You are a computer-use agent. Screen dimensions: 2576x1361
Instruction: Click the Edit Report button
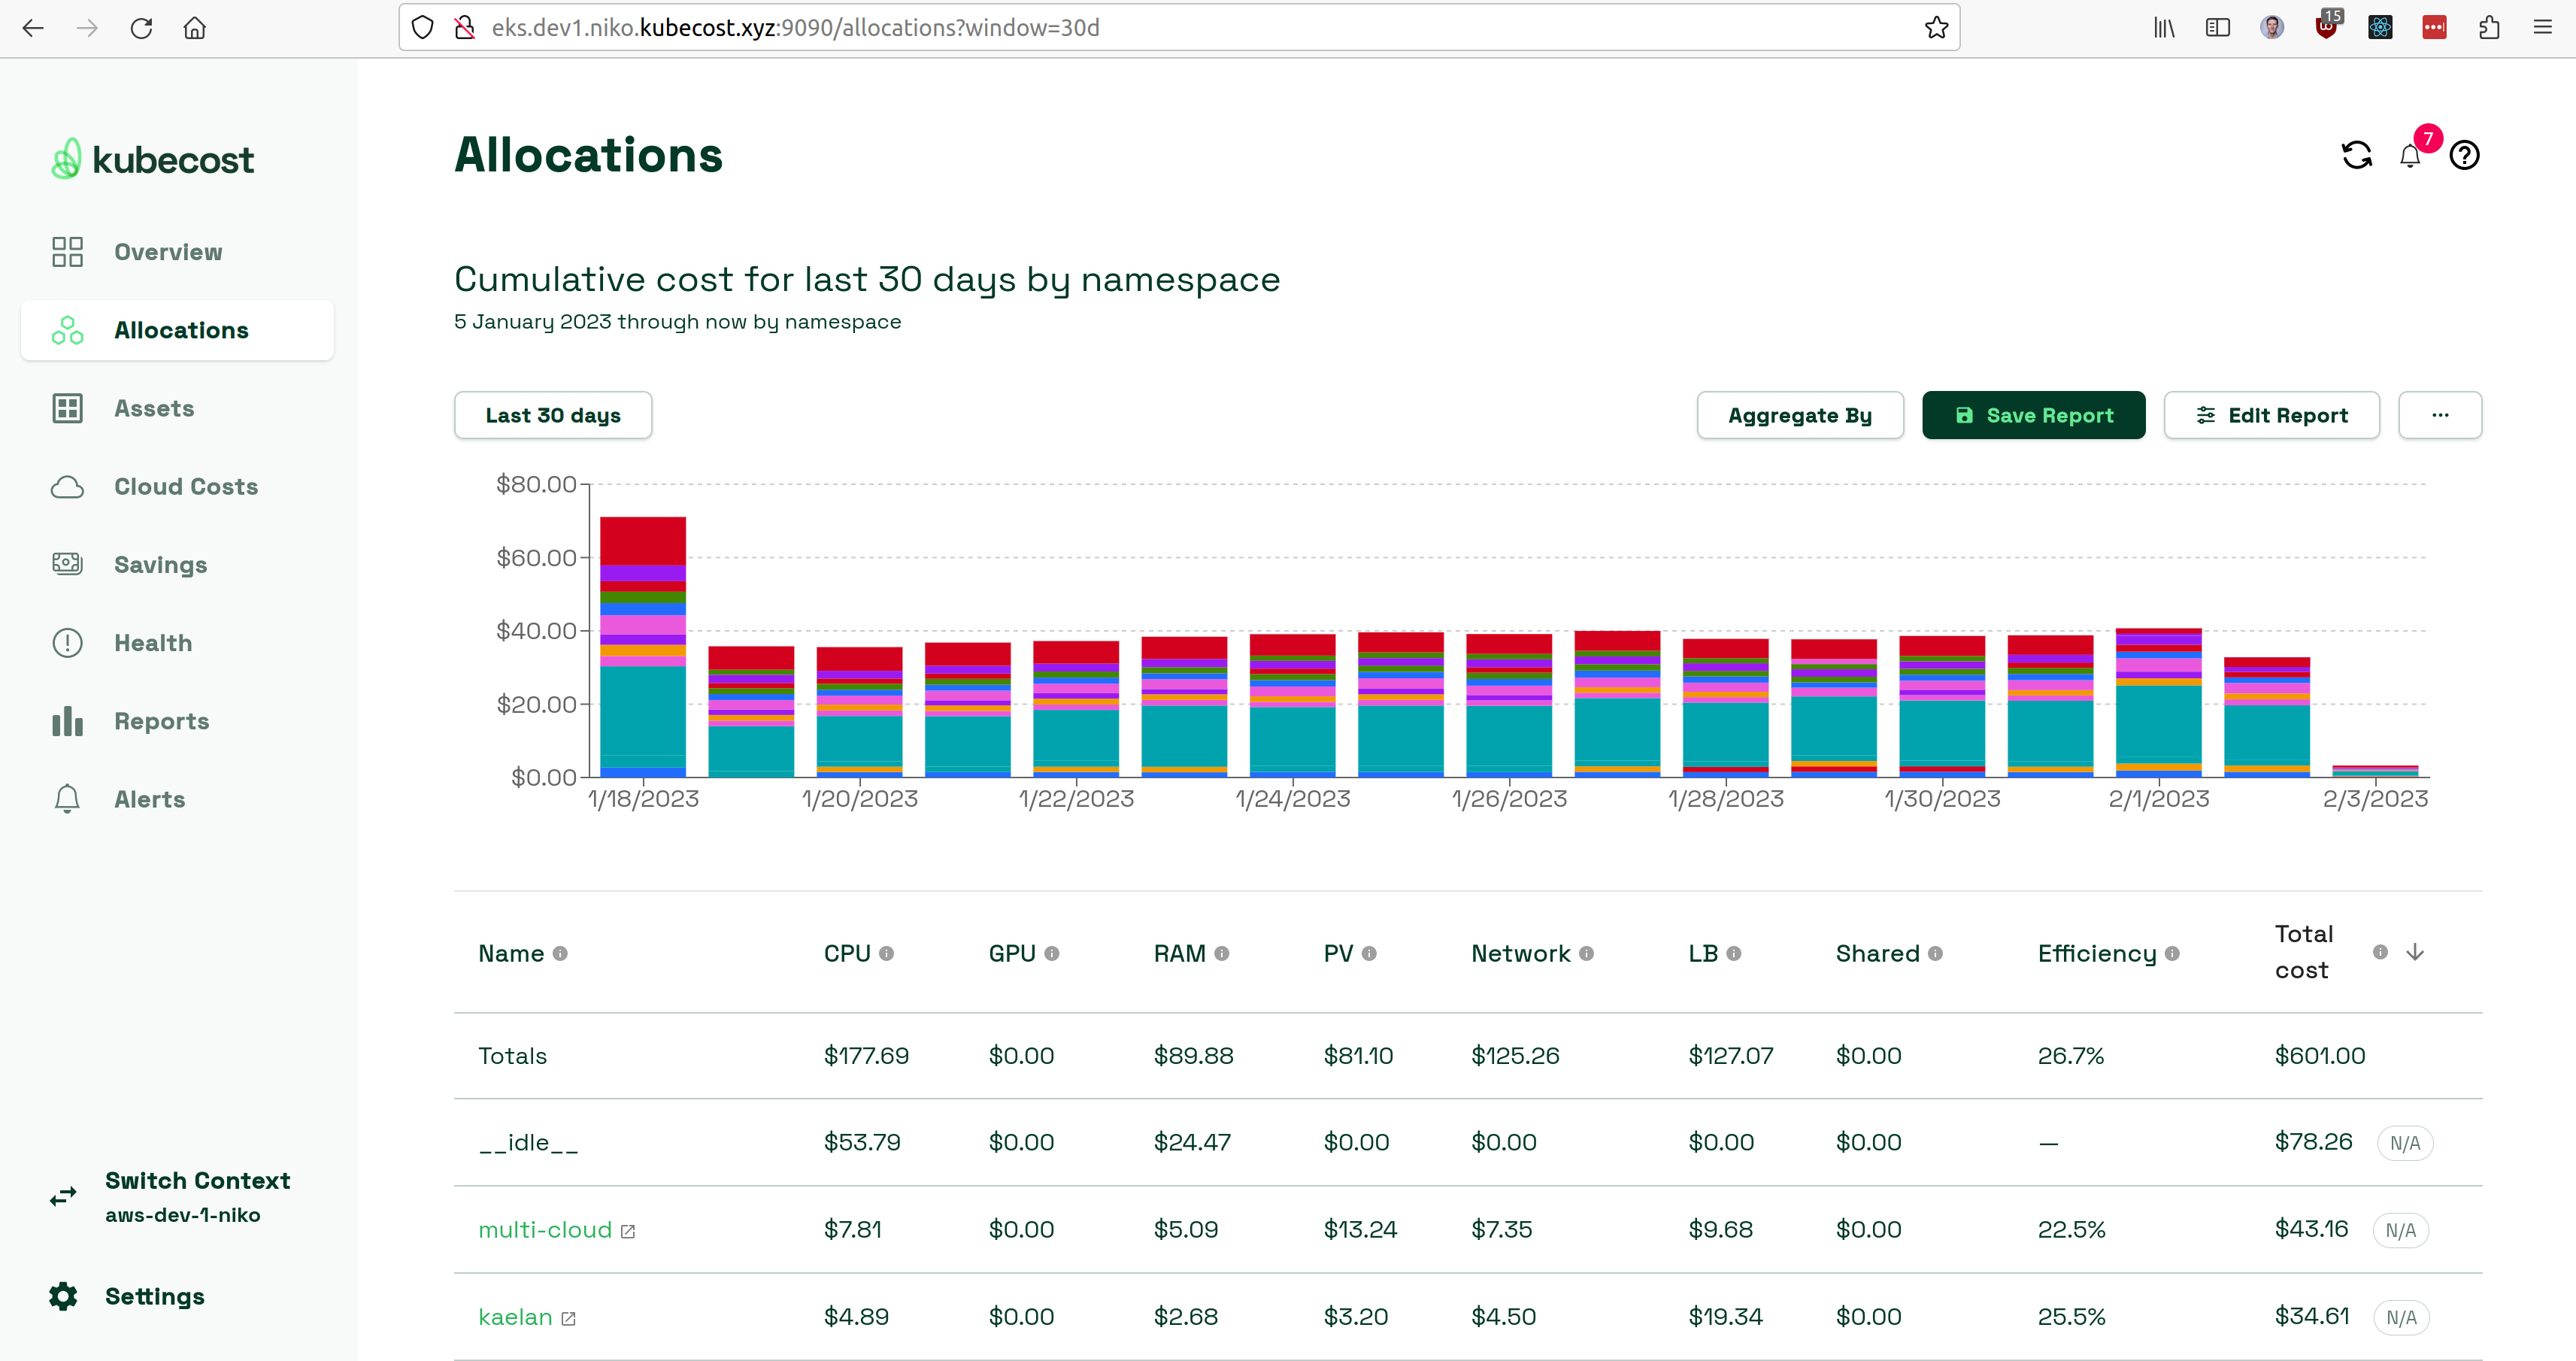pyautogui.click(x=2271, y=415)
